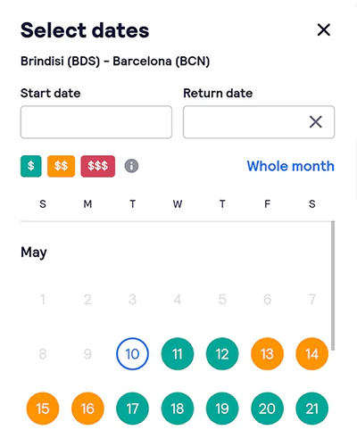357x438 pixels.
Task: Select May 12 on the calendar
Action: [x=222, y=354]
